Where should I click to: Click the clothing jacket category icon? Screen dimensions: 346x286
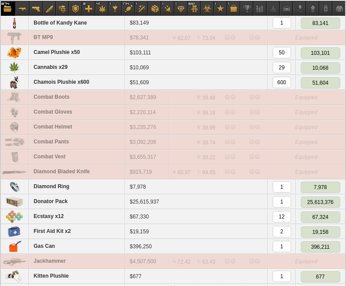pyautogui.click(x=339, y=8)
